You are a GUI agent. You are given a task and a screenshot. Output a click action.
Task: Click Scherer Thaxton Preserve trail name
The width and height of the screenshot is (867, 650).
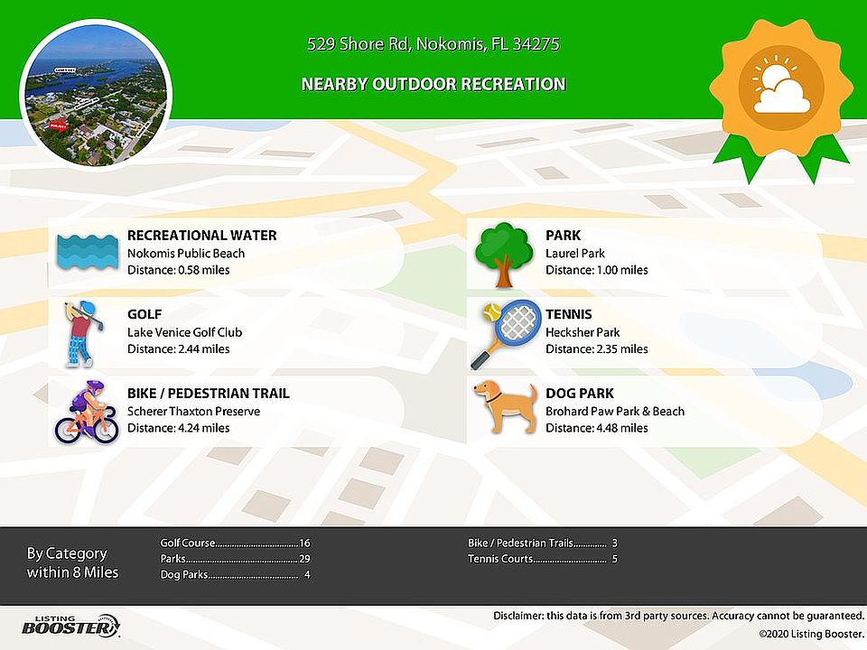(193, 412)
